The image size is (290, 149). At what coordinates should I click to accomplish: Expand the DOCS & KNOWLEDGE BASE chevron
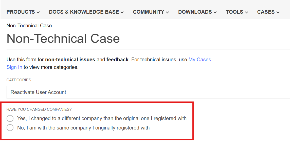tap(122, 12)
